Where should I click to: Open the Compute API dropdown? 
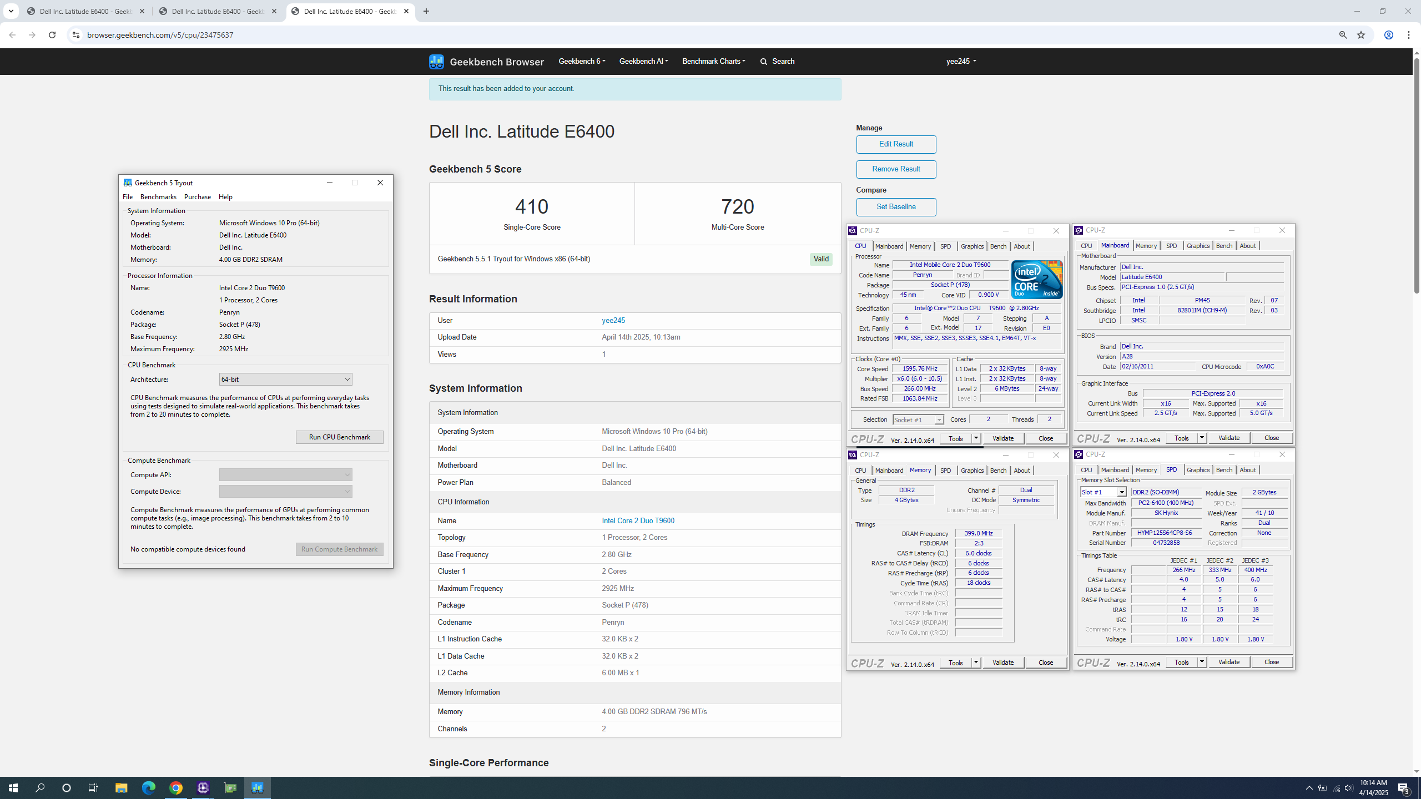coord(285,475)
